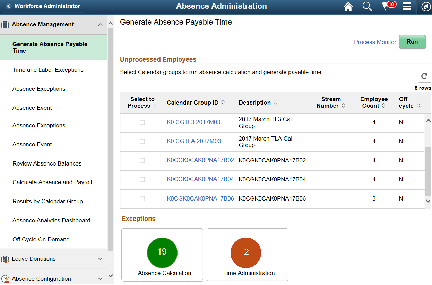432x285 pixels.
Task: Refresh the Unprocessed Employees grid
Action: 424,75
